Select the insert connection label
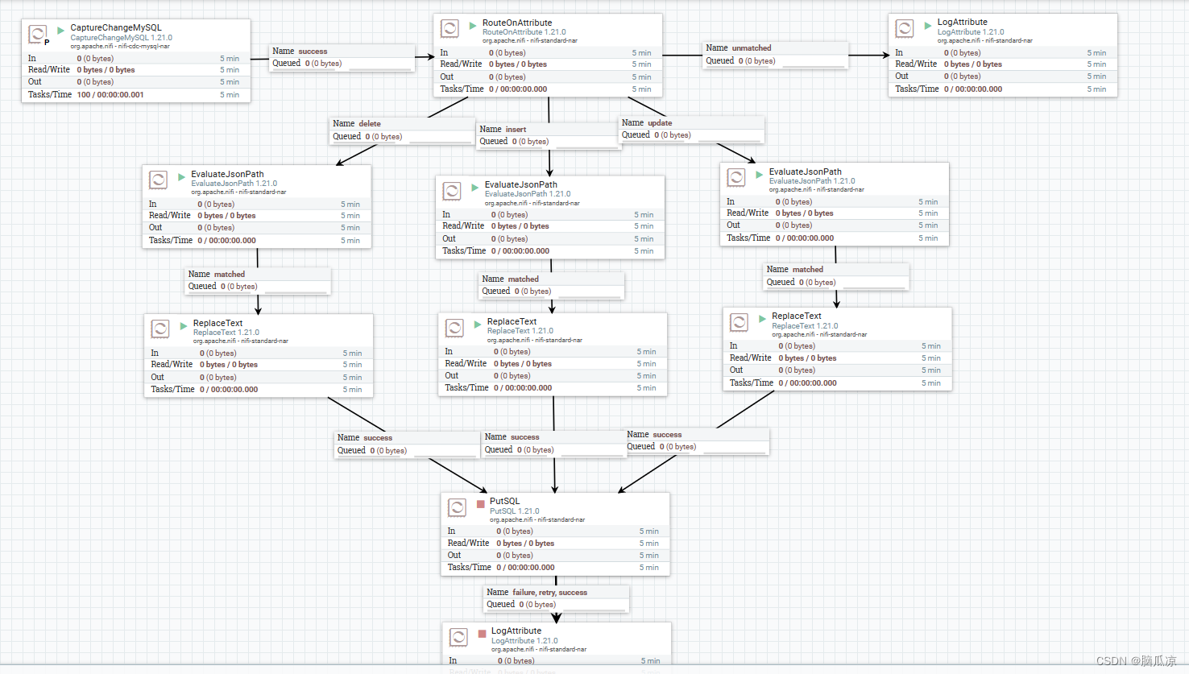Image resolution: width=1189 pixels, height=674 pixels. [548, 135]
